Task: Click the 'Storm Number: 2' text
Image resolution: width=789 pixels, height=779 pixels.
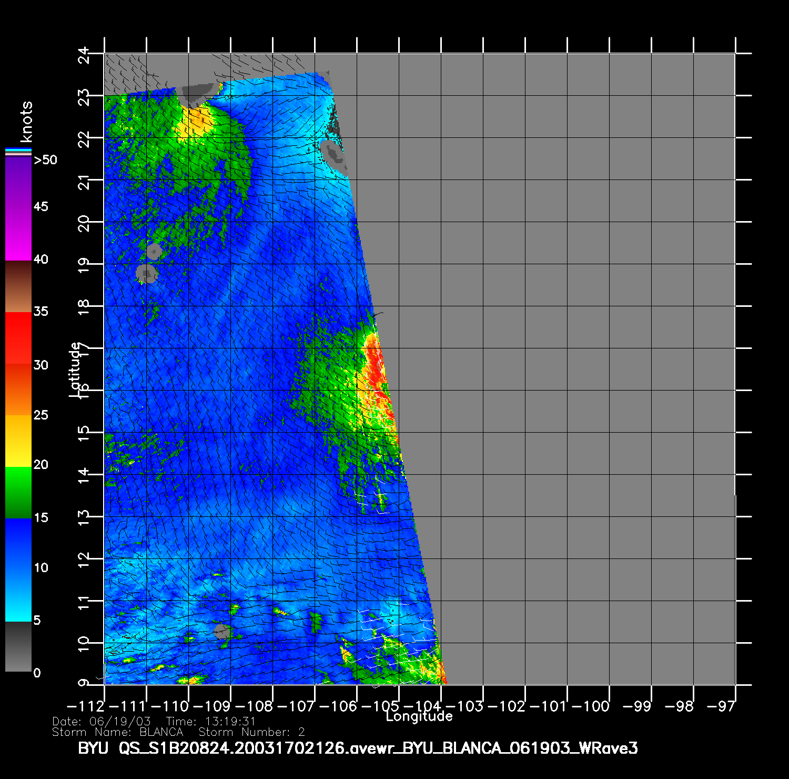Action: (x=251, y=732)
